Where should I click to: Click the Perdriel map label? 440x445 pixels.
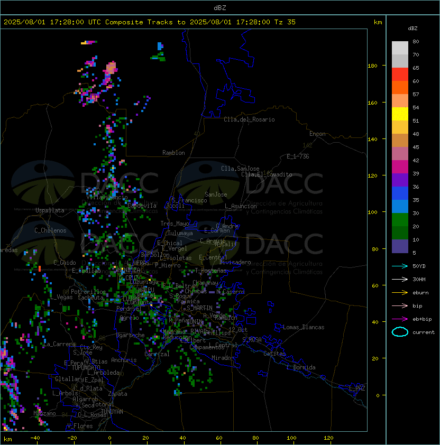coord(129,309)
